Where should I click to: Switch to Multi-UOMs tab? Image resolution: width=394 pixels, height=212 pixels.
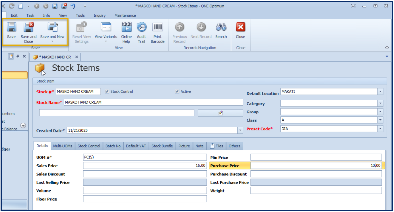63,146
